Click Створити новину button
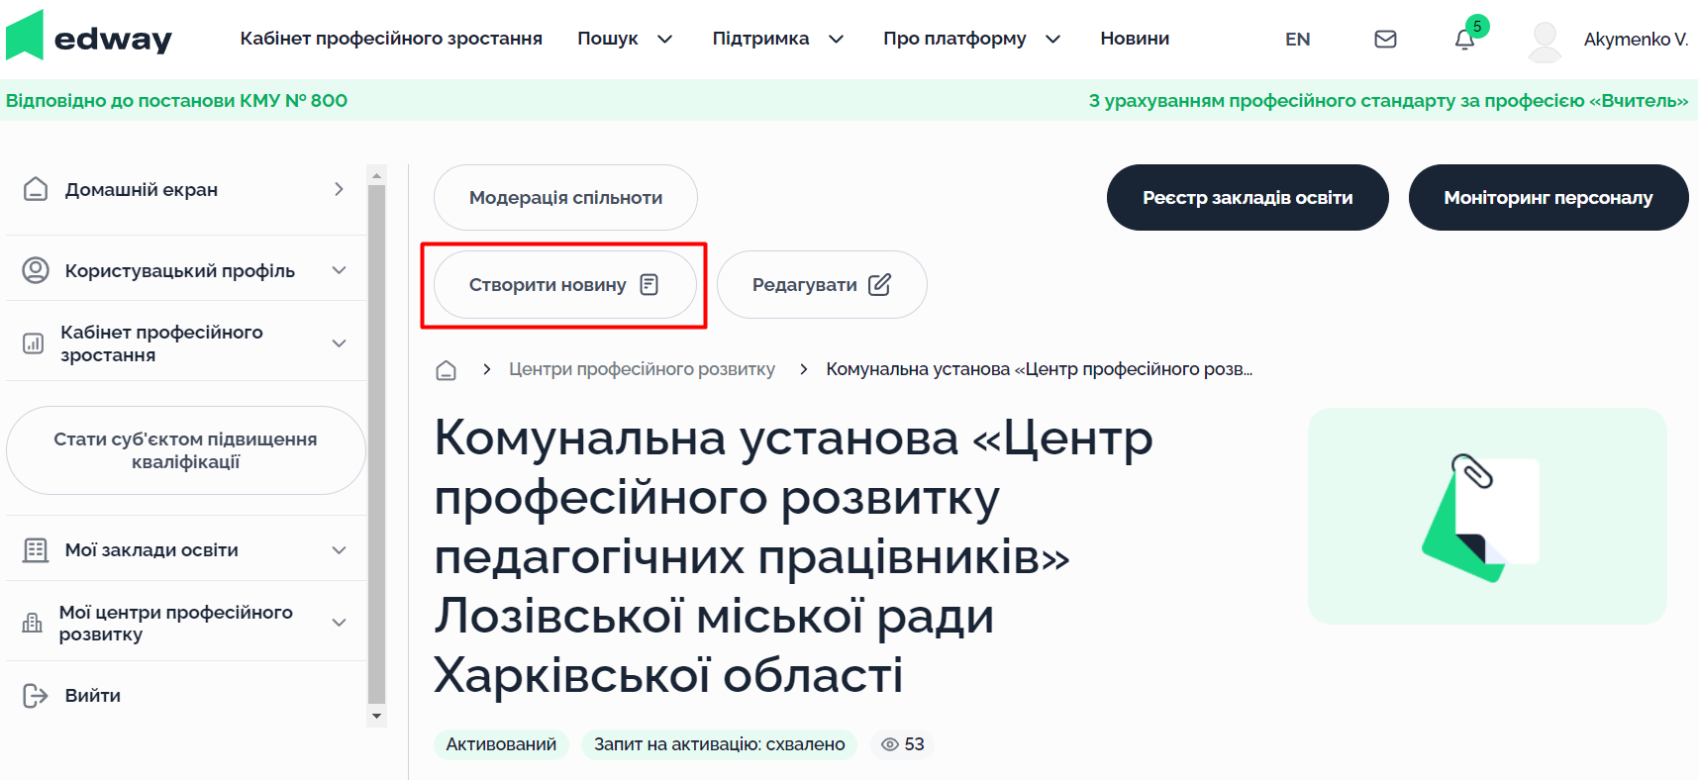The width and height of the screenshot is (1698, 780). pos(565,285)
